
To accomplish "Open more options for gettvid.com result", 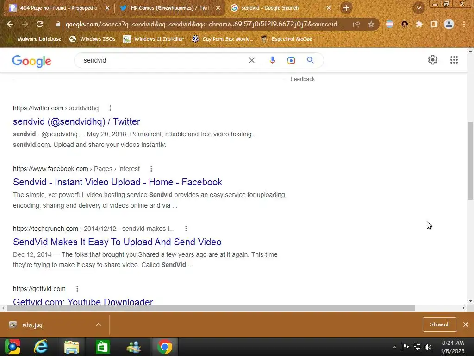I will point(77,289).
